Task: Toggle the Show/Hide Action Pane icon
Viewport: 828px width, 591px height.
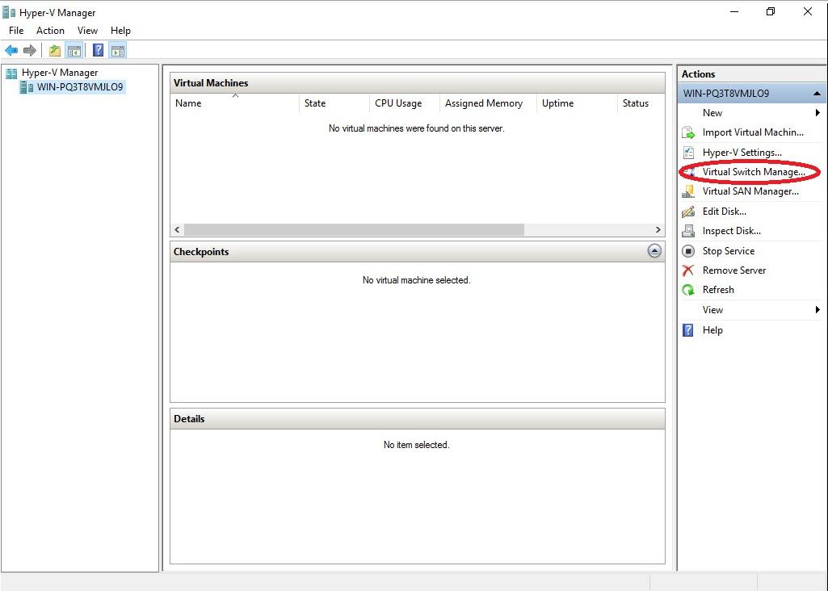Action: (x=118, y=51)
